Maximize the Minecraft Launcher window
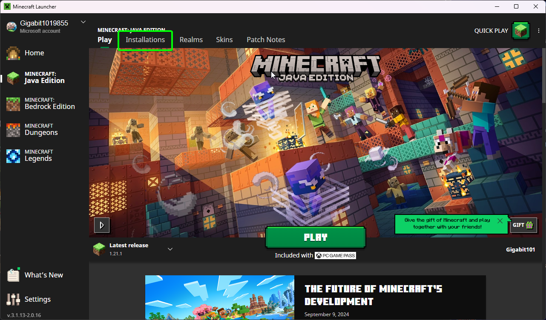Screen dimensions: 546x320 (x=516, y=7)
